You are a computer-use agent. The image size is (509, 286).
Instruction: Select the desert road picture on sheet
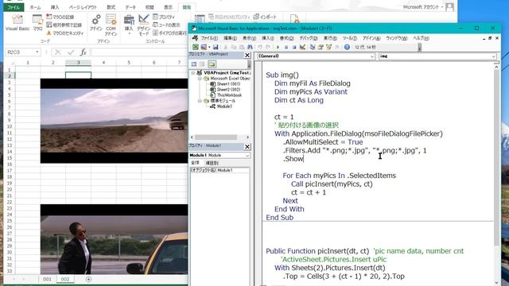coord(114,121)
